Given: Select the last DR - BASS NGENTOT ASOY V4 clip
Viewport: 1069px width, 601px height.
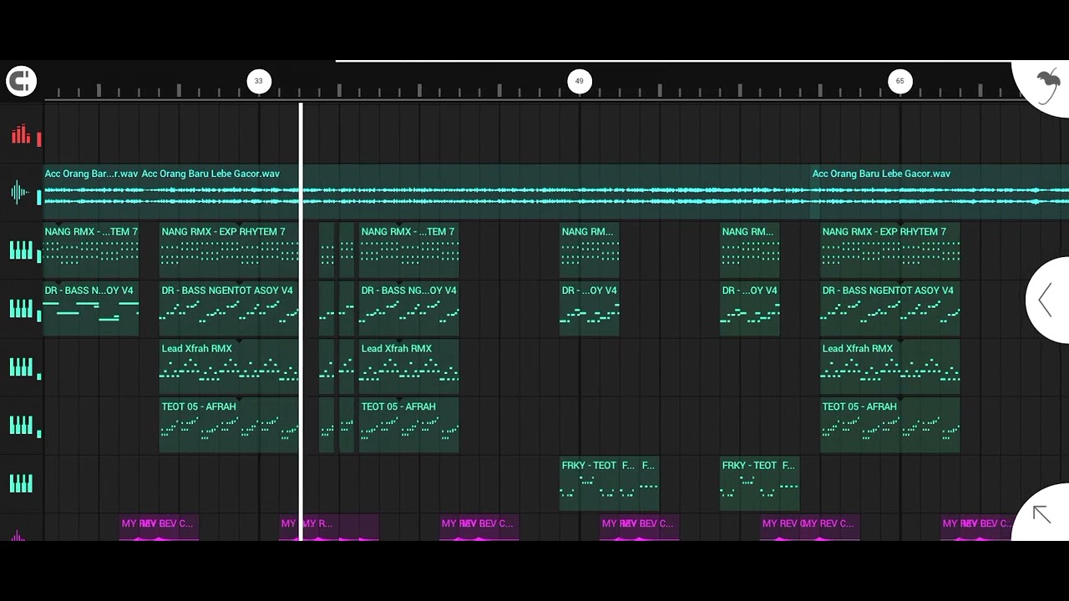Looking at the screenshot, I should click(890, 309).
